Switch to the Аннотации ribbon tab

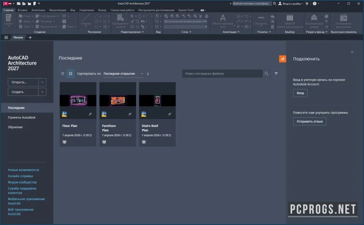38,10
